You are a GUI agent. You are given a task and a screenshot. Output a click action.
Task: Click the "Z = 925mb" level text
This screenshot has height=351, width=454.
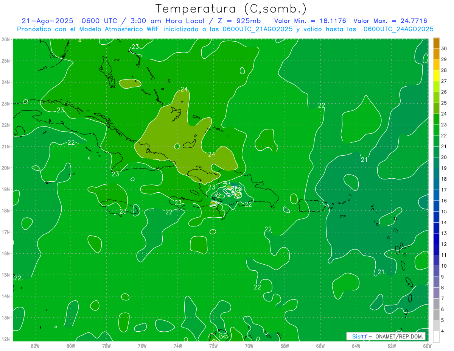click(x=240, y=21)
